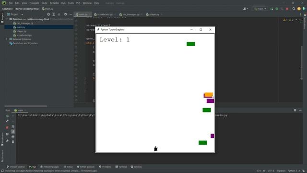
Task: Click the turtle in Python Turtle Graphics window
Action: coord(155,149)
